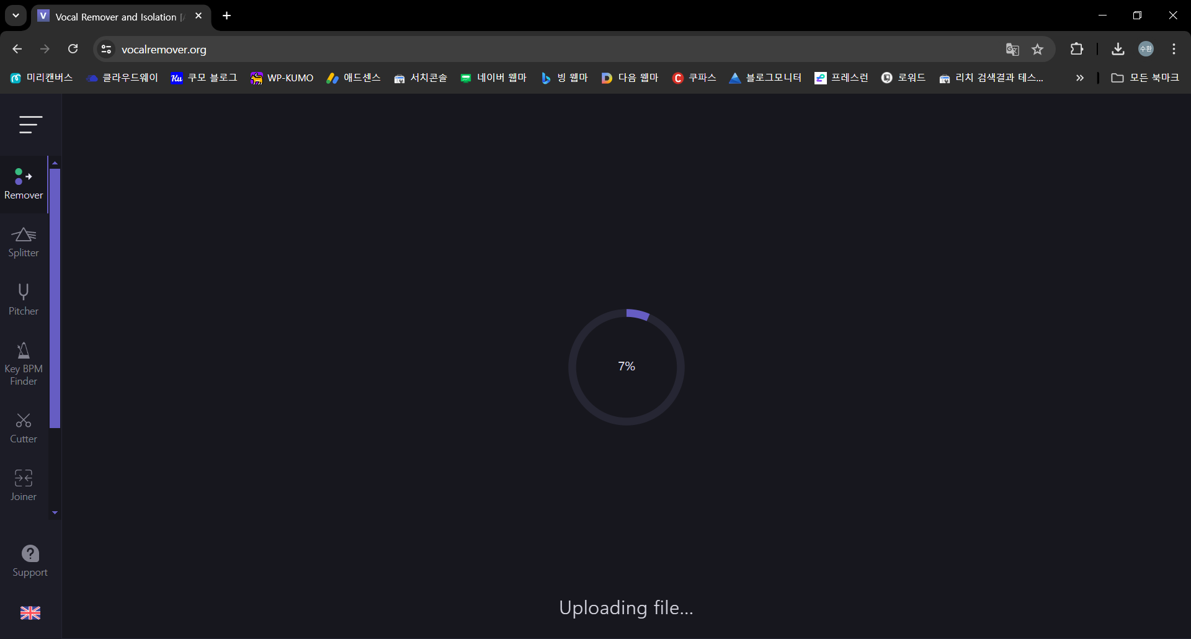1191x639 pixels.
Task: Open the Support help icon
Action: point(30,561)
